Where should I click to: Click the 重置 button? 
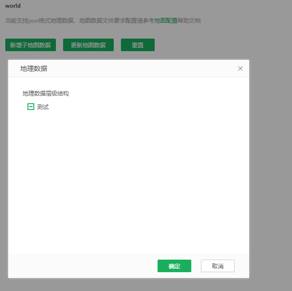(138, 45)
